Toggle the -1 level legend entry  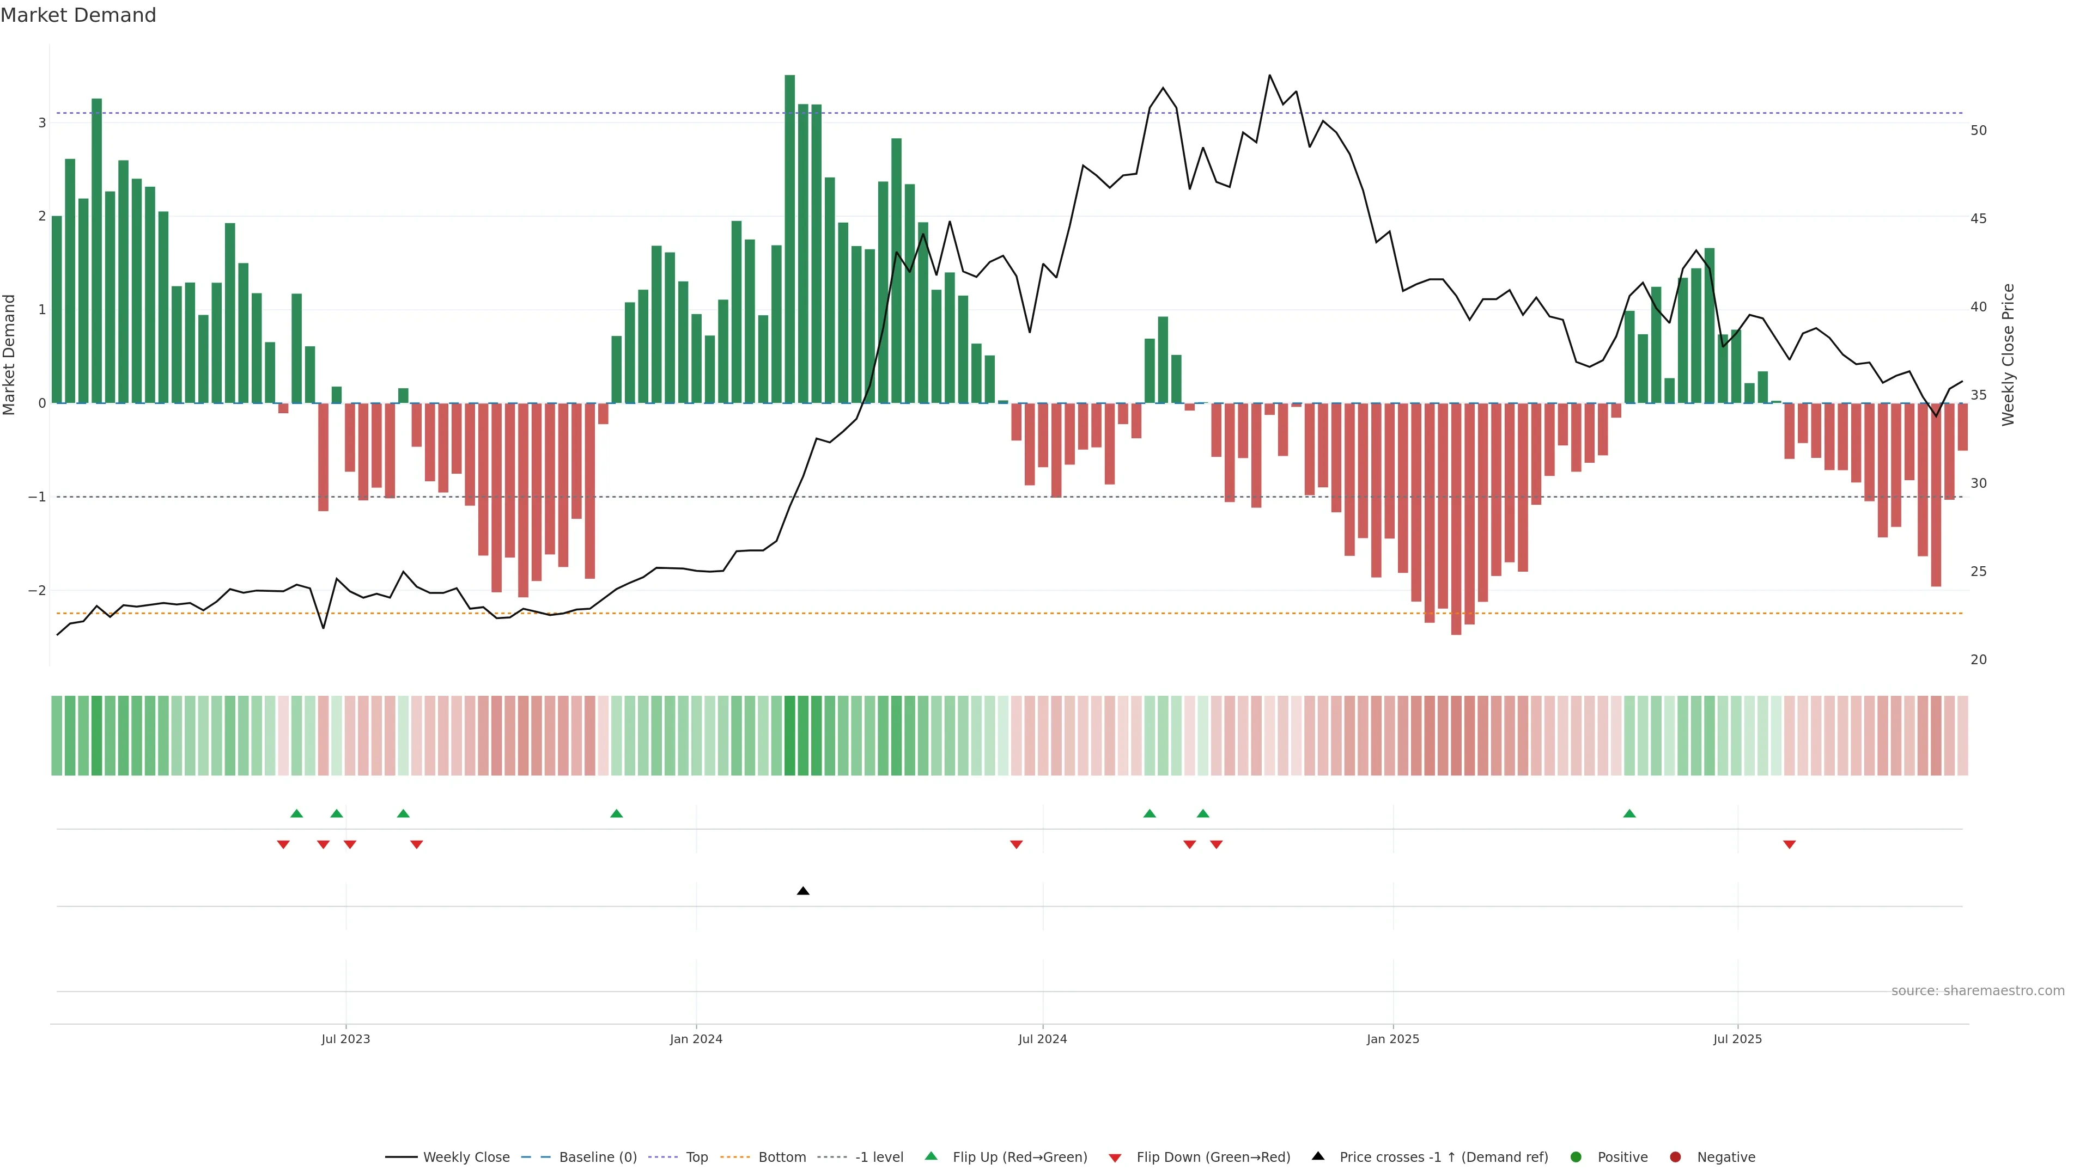tap(879, 1157)
